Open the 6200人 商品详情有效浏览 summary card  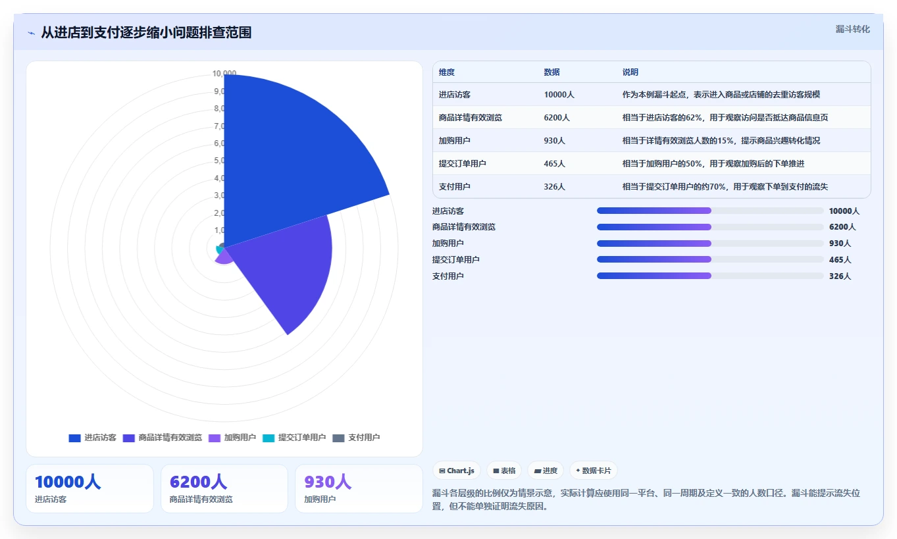pos(224,488)
